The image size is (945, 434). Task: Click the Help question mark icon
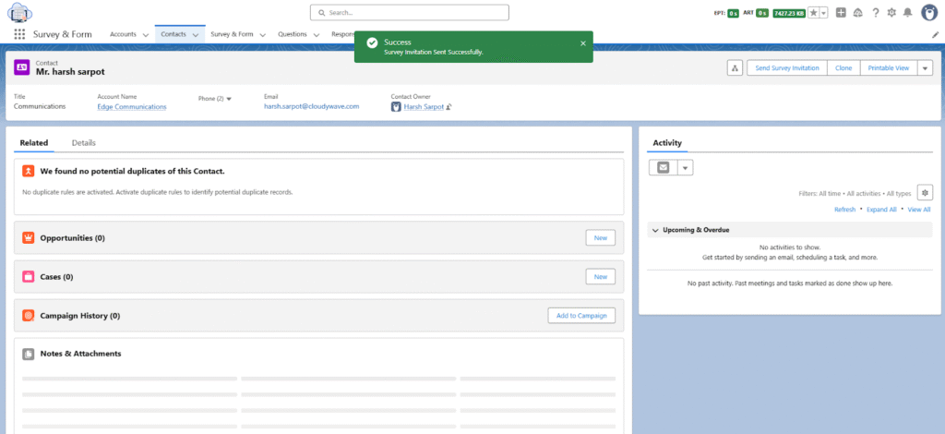coord(874,12)
